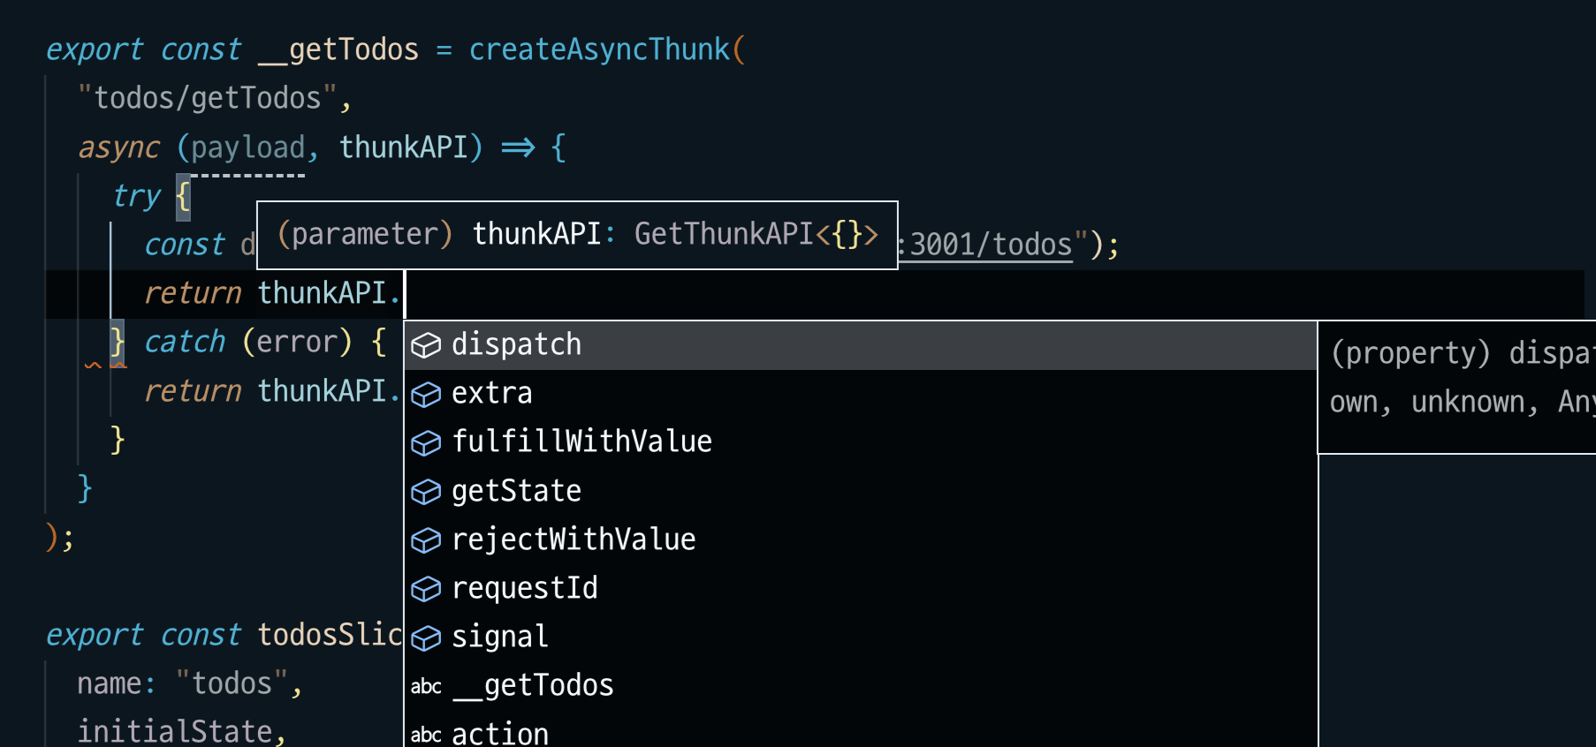The height and width of the screenshot is (747, 1596).
Task: Select the __getTodos word suggestion
Action: click(861, 686)
